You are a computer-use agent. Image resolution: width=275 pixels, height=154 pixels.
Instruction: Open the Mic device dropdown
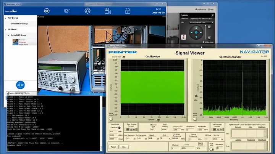tap(202, 22)
